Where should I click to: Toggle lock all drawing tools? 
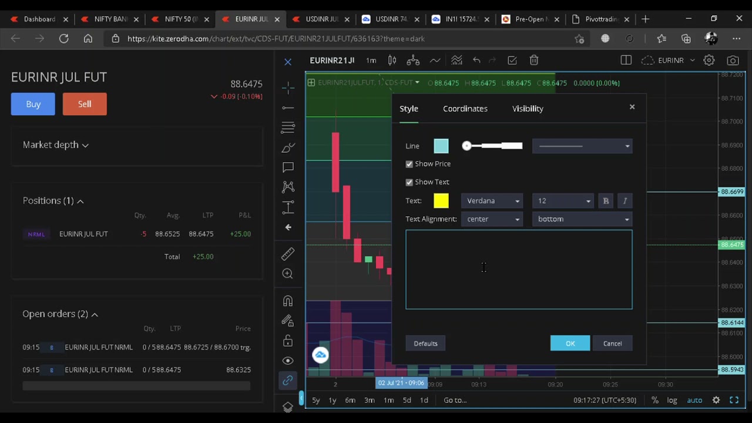coord(288,341)
